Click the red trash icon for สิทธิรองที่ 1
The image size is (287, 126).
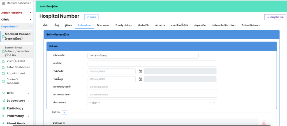264,123
